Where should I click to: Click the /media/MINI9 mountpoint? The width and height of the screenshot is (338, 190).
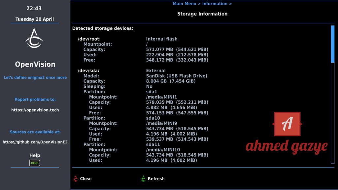click(161, 123)
